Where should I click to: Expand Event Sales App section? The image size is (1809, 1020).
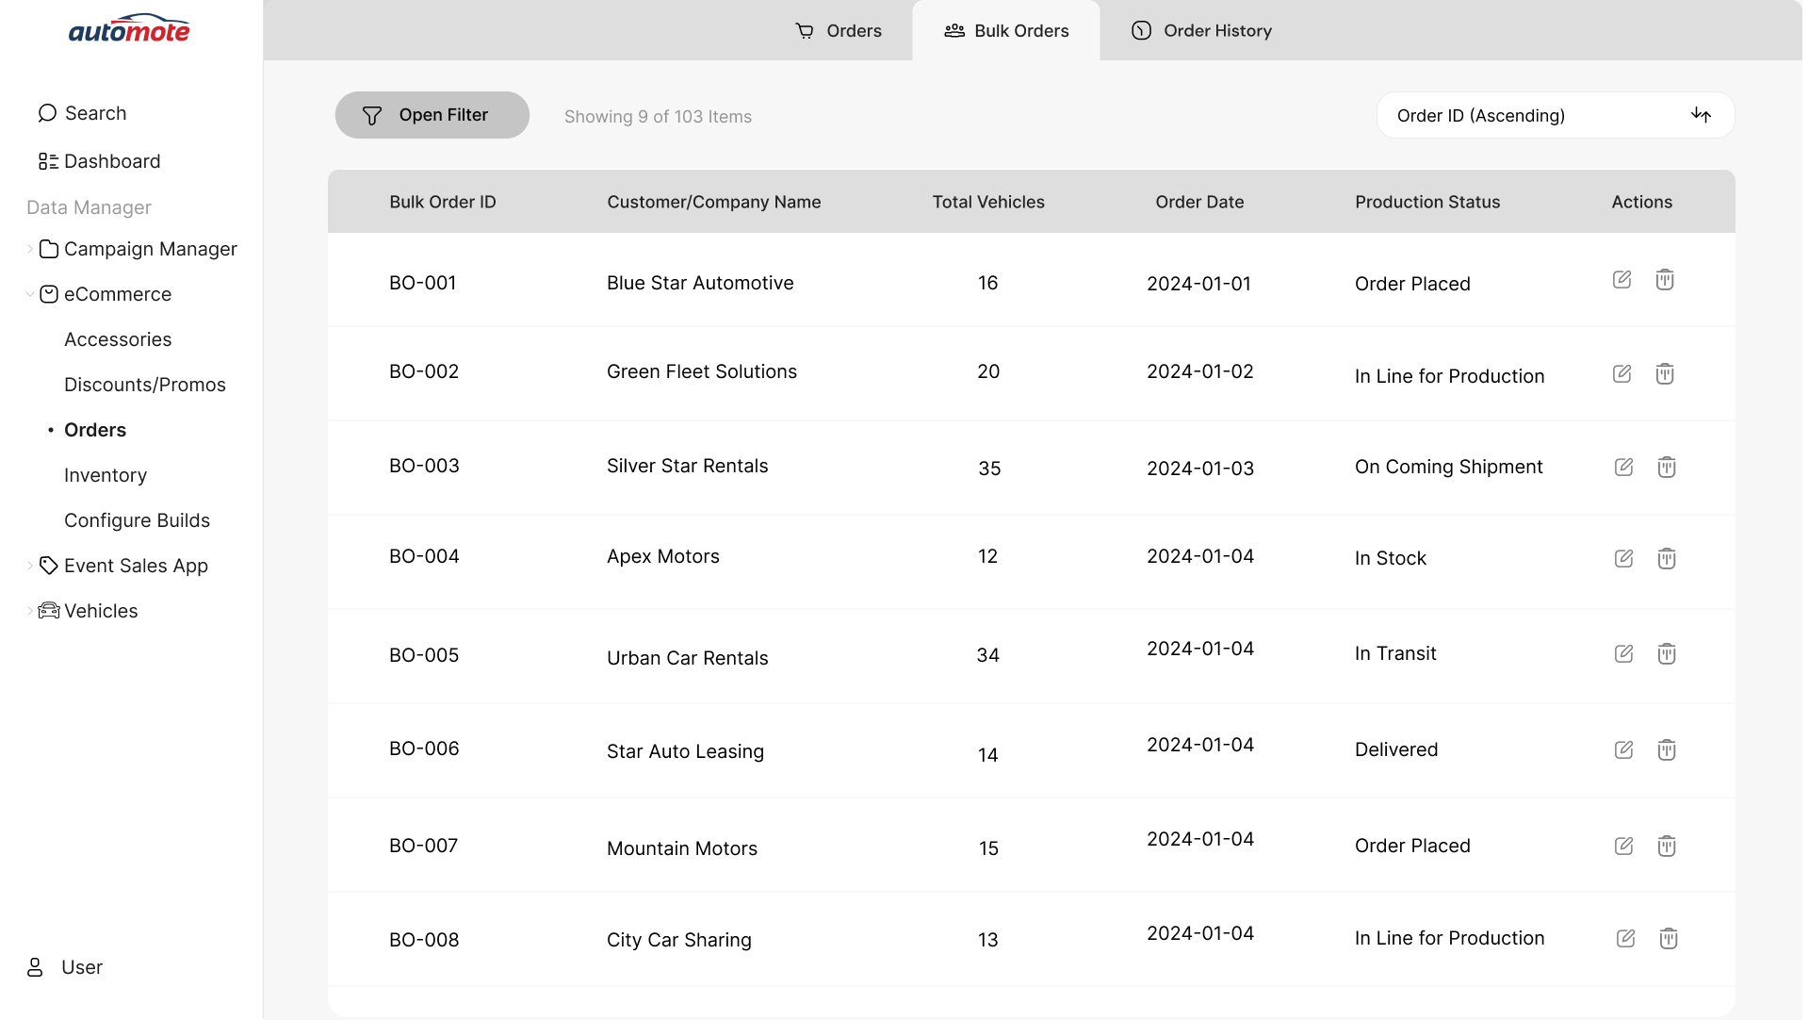[30, 566]
